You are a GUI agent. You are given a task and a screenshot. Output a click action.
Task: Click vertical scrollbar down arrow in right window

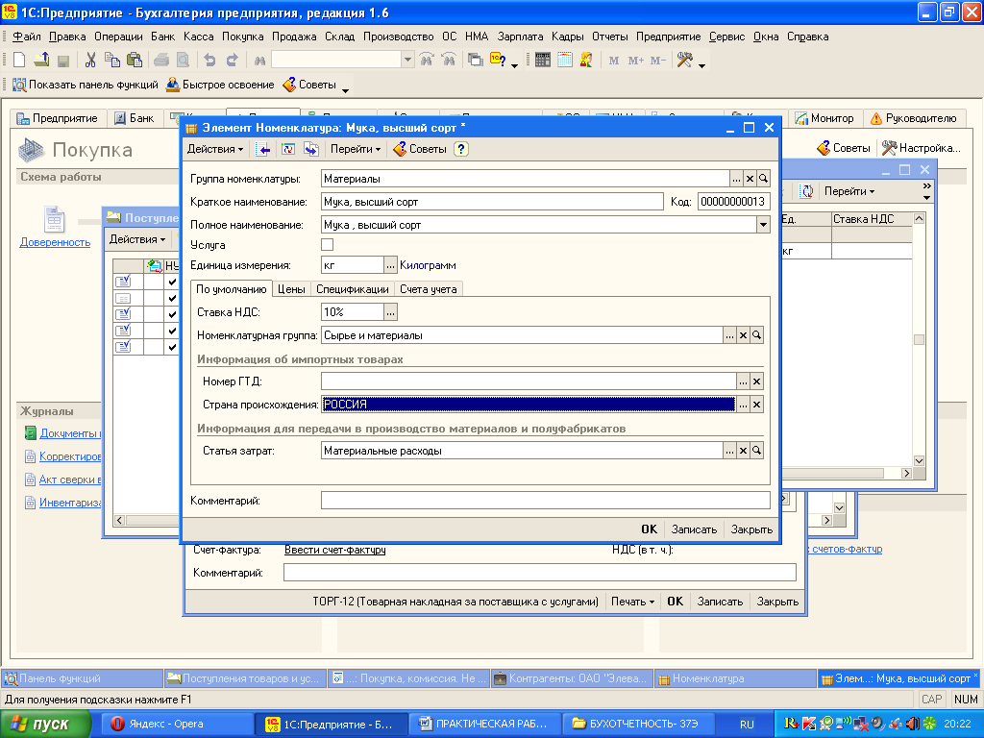tap(919, 460)
